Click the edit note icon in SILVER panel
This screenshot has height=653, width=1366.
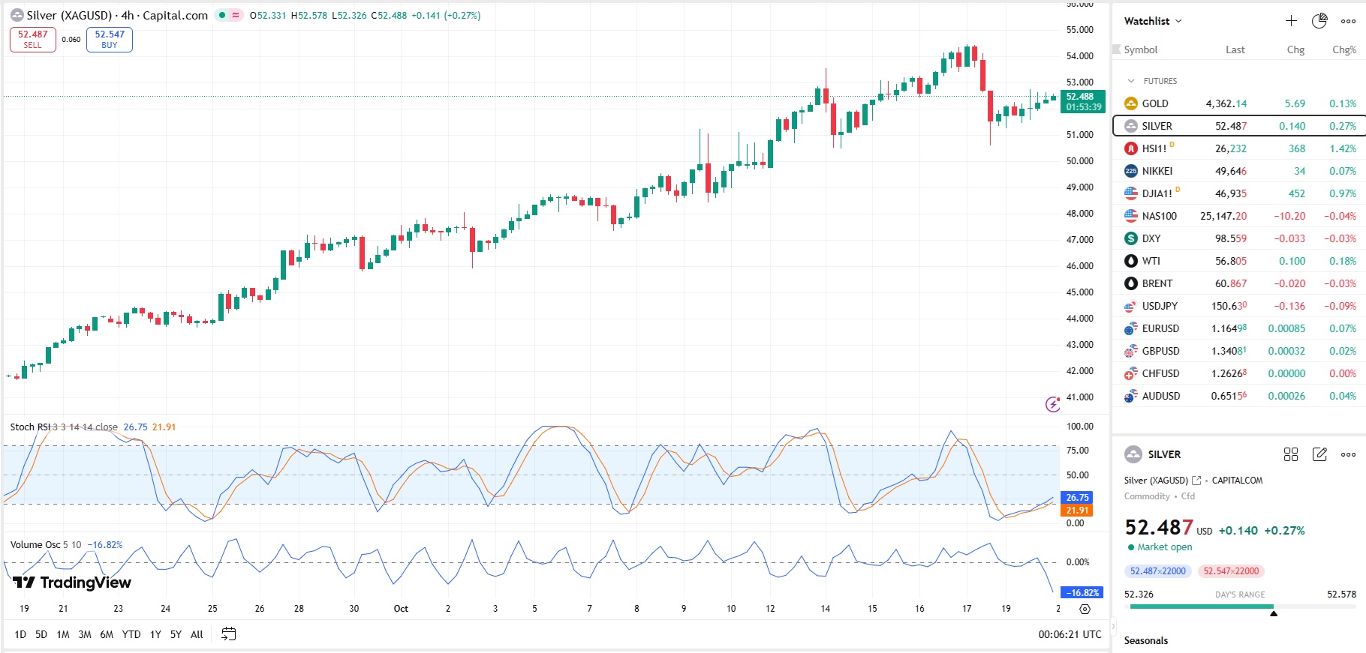coord(1319,454)
